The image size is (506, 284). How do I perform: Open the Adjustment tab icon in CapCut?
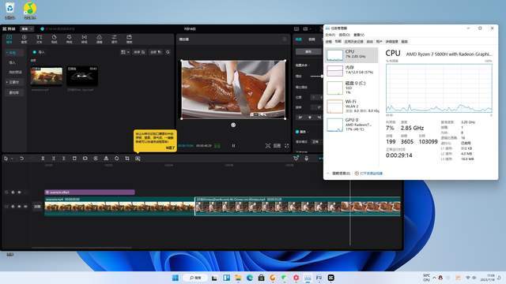pyautogui.click(x=114, y=39)
